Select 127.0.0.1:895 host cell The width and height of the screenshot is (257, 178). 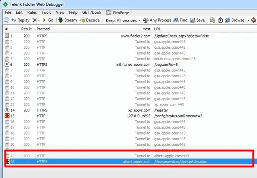pyautogui.click(x=139, y=116)
